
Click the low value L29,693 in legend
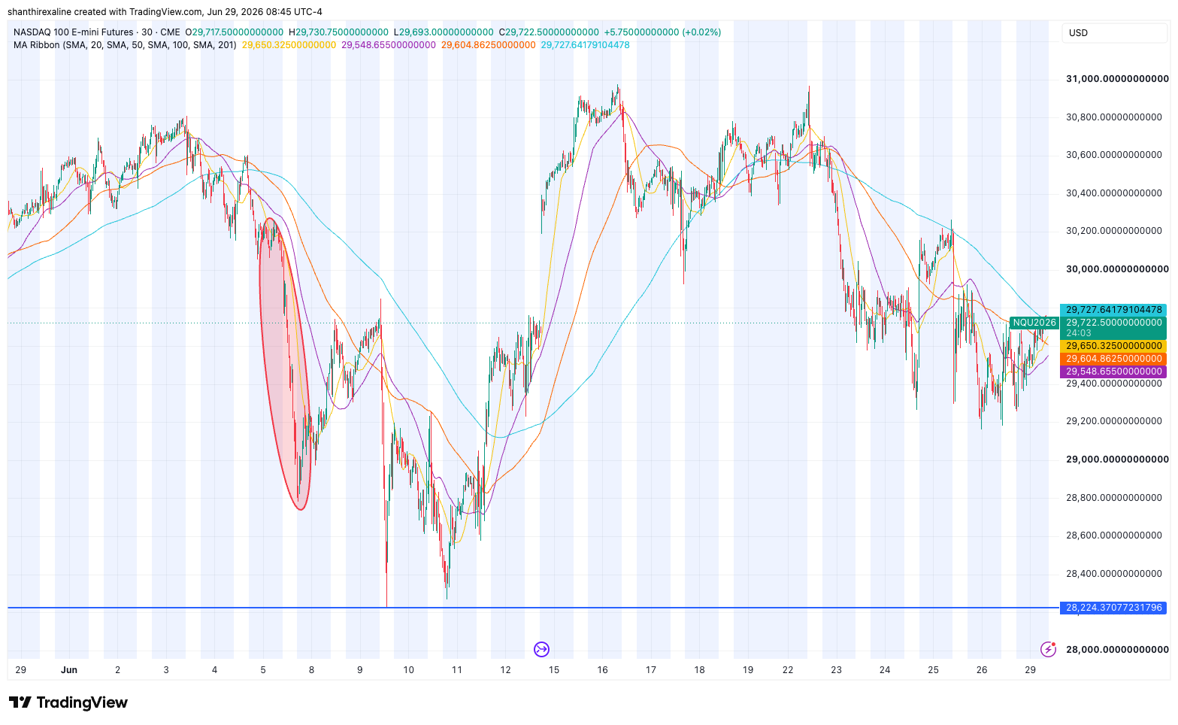tap(444, 32)
